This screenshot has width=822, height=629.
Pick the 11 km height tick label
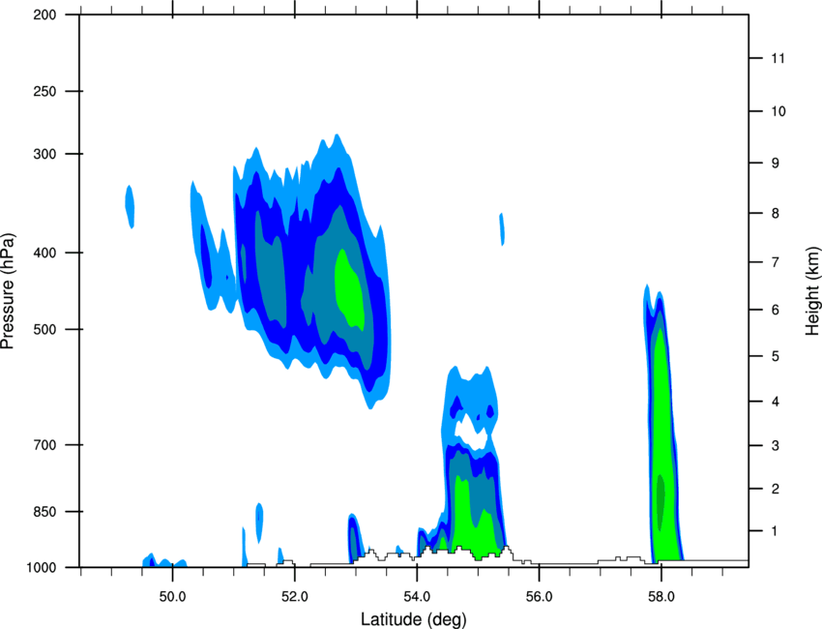click(778, 58)
